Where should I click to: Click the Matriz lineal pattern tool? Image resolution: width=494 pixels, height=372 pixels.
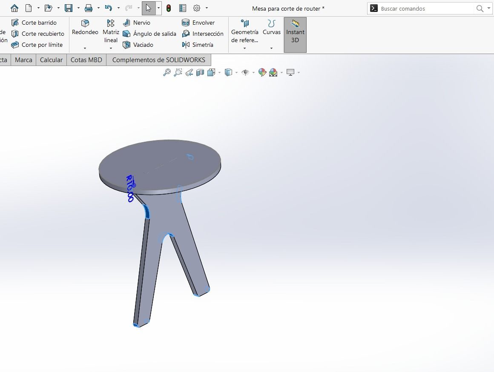click(x=111, y=31)
